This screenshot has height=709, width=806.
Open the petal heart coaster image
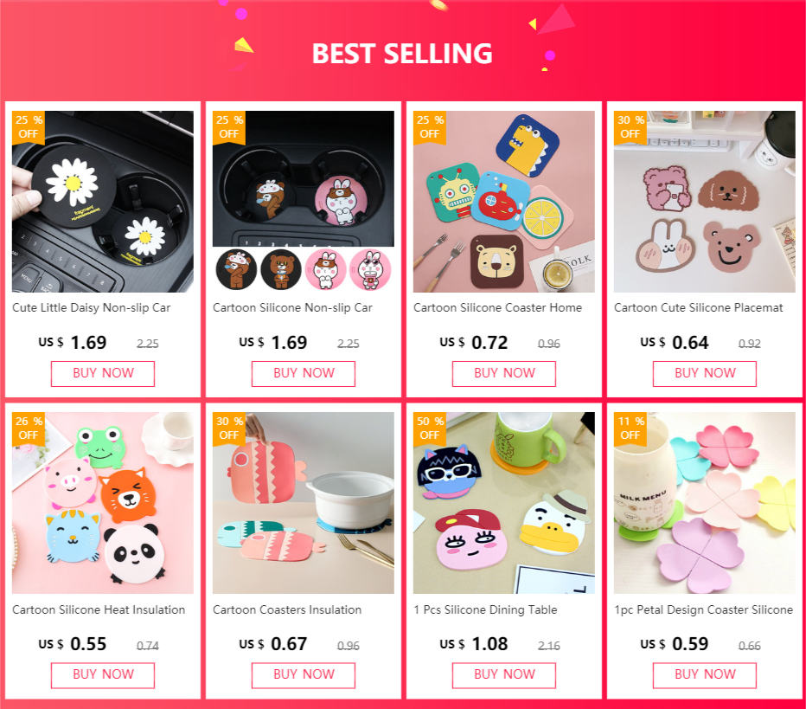pyautogui.click(x=704, y=503)
